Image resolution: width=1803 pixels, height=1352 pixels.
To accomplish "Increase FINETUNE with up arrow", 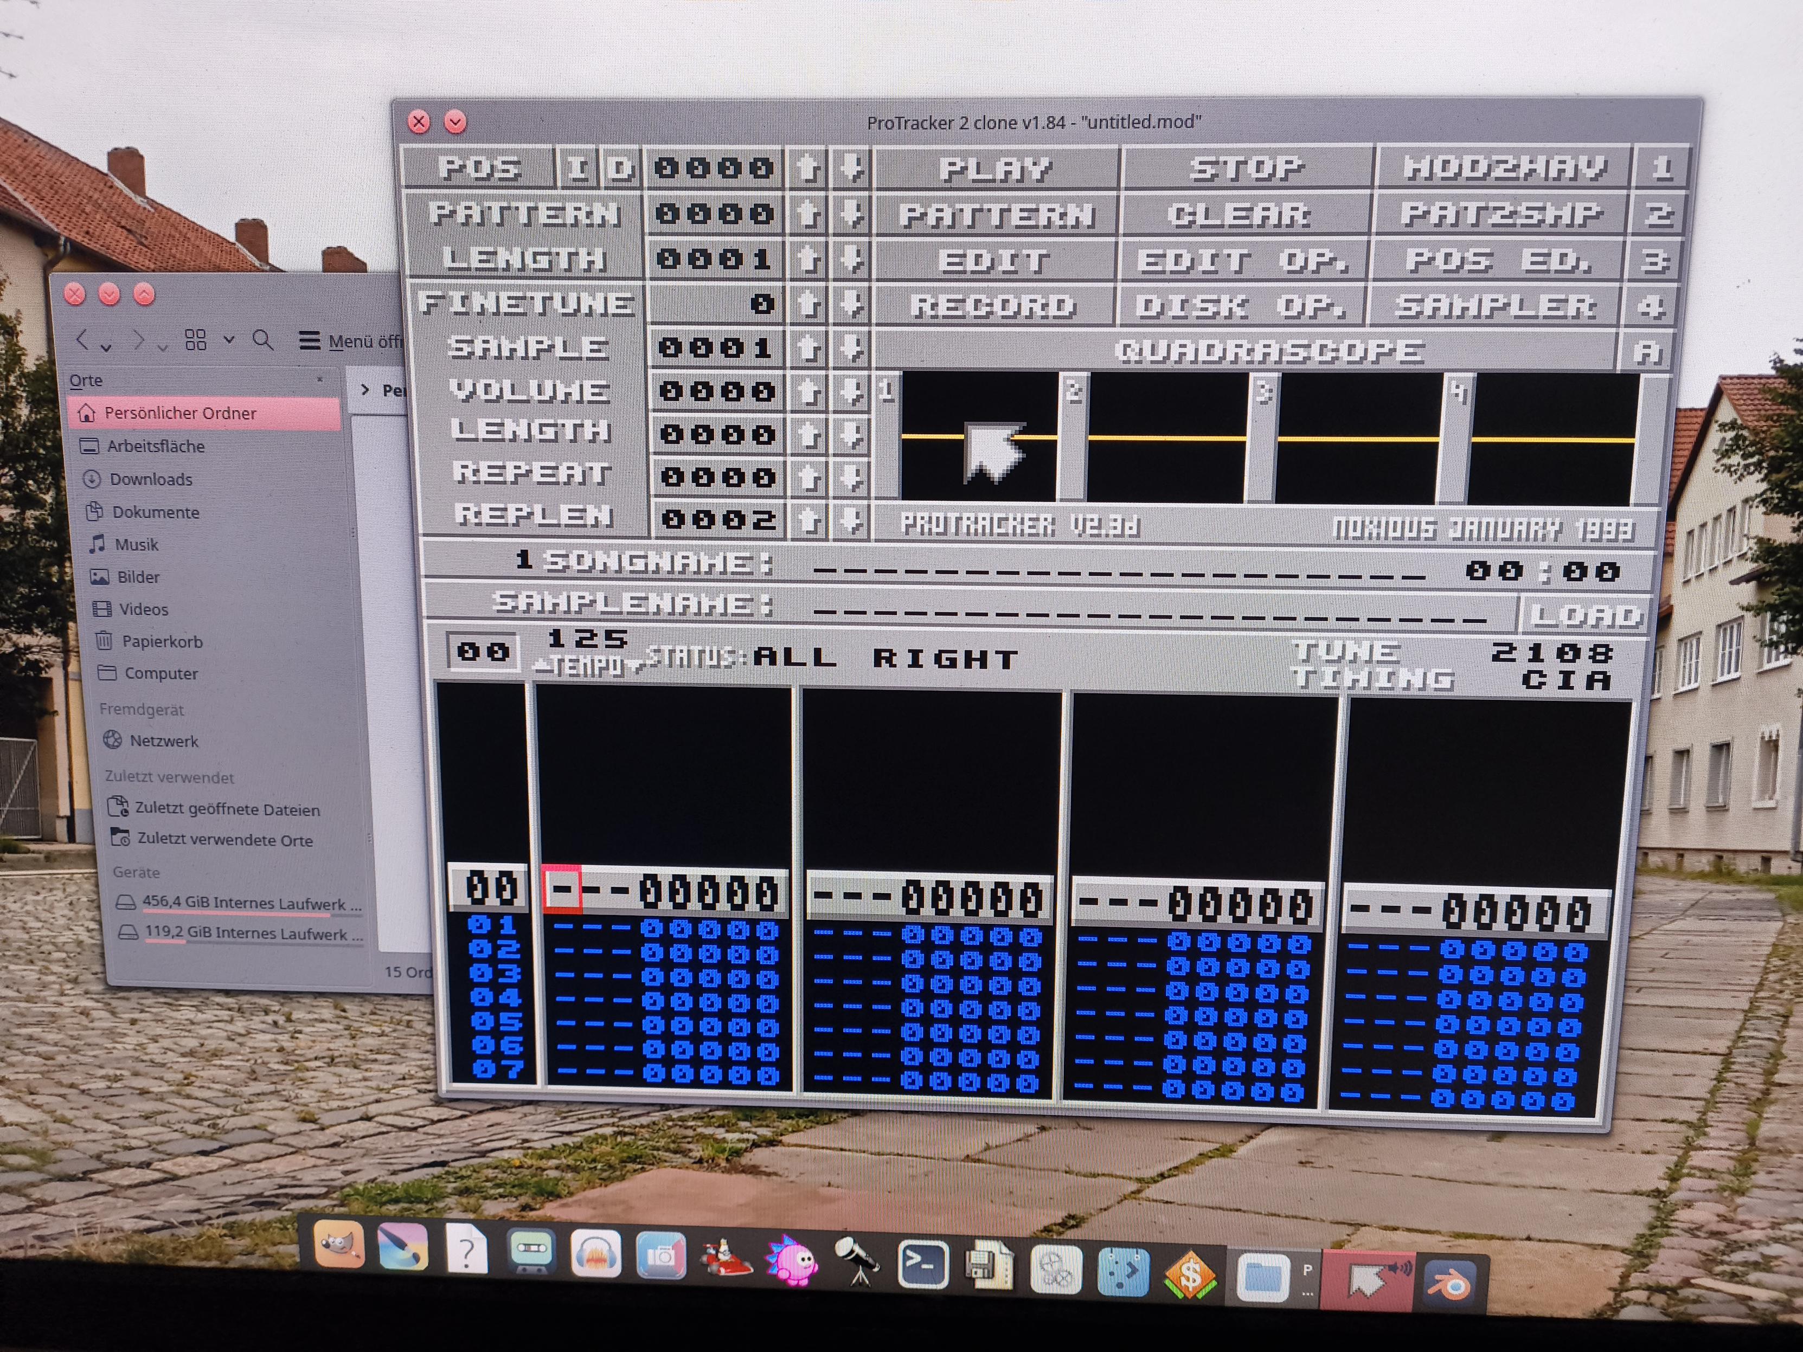I will [x=808, y=304].
